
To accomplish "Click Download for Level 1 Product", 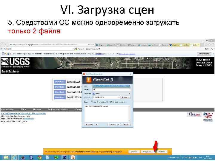I will pos(60,97).
